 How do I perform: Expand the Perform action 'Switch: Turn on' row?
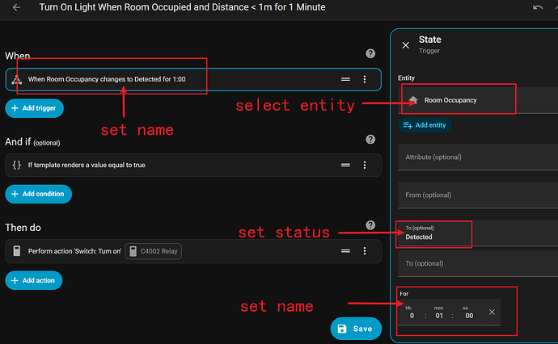click(193, 251)
